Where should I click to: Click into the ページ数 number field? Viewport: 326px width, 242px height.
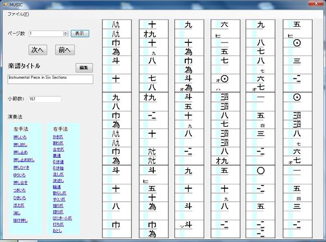(x=46, y=33)
